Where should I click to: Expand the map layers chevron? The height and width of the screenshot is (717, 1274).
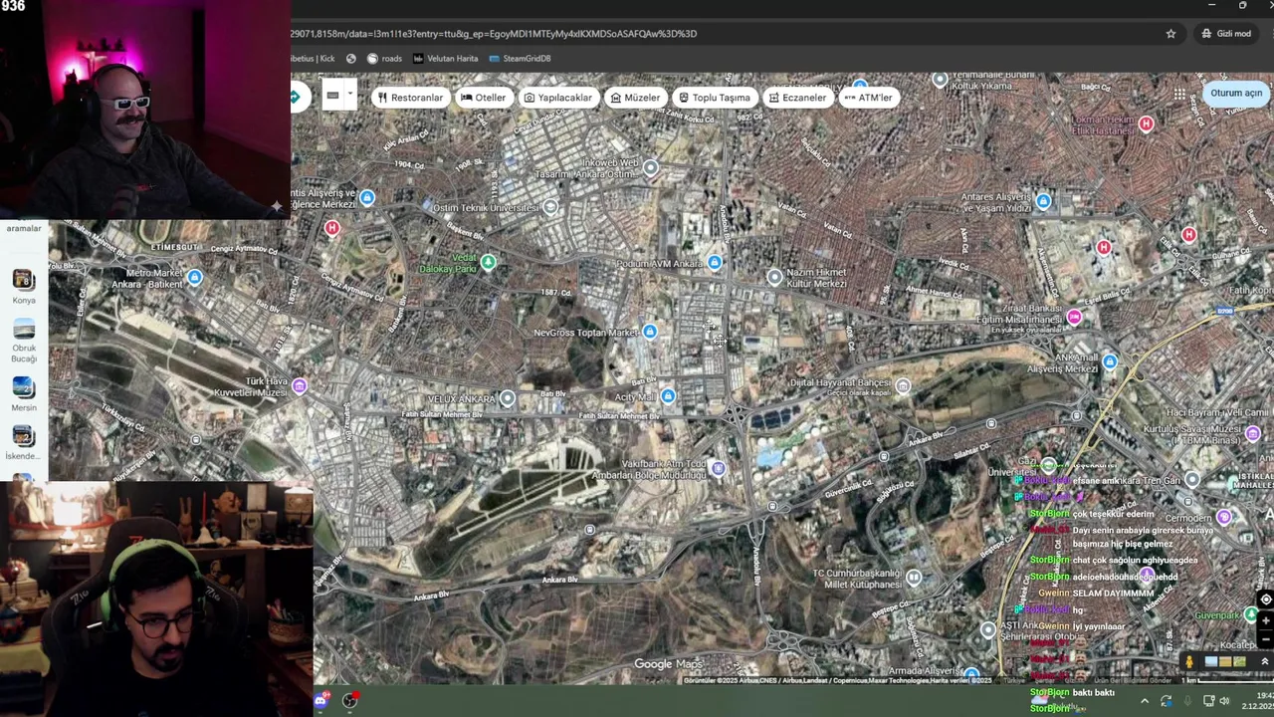click(x=1264, y=661)
